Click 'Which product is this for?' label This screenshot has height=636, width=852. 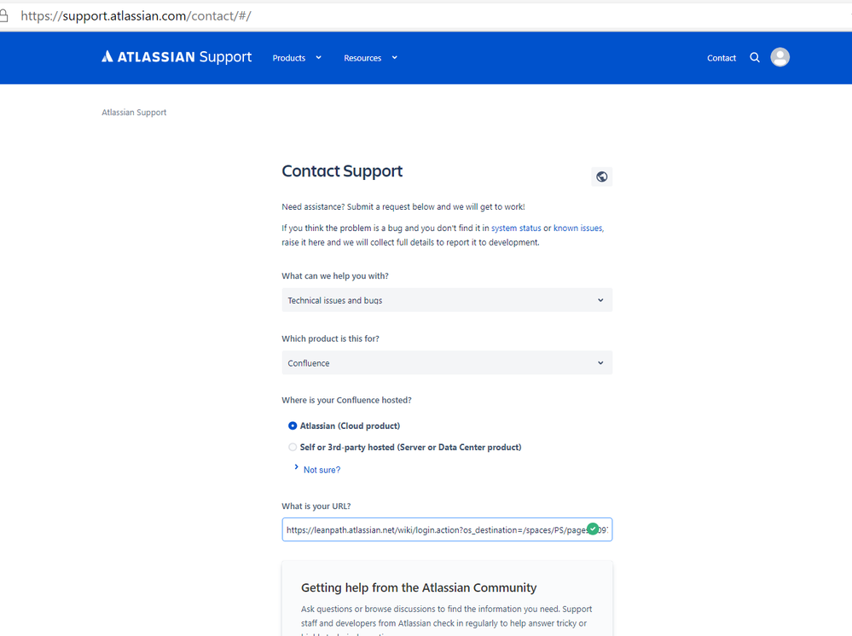(x=330, y=338)
